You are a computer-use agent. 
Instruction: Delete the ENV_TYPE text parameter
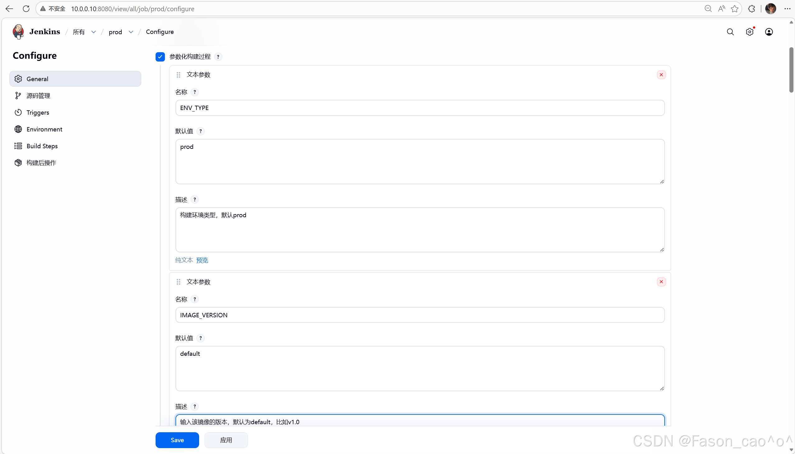pyautogui.click(x=661, y=75)
